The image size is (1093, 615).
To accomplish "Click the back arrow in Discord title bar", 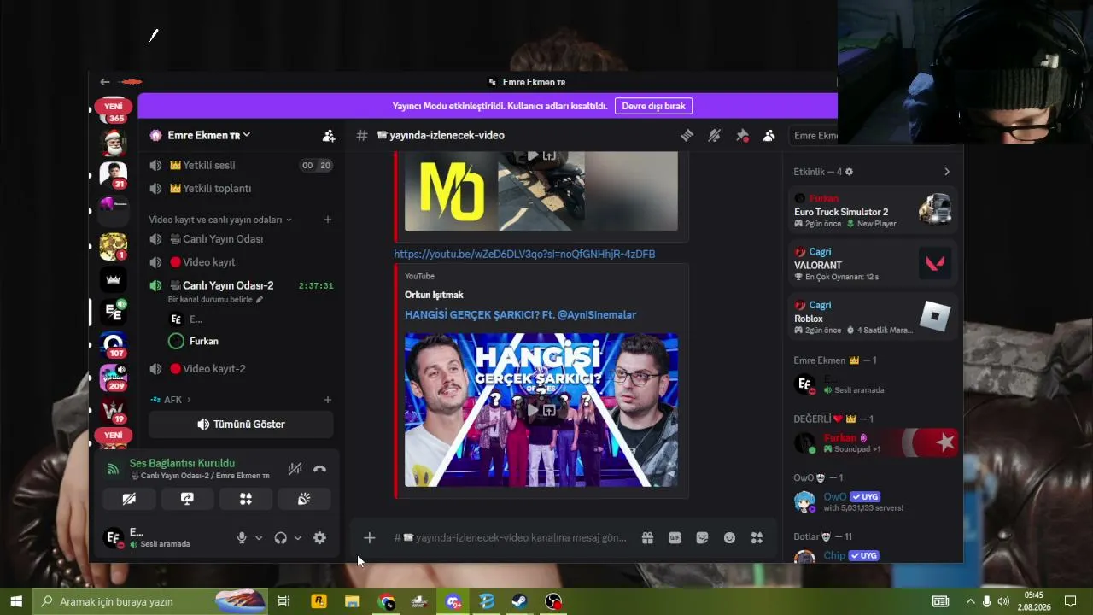I will pos(105,82).
